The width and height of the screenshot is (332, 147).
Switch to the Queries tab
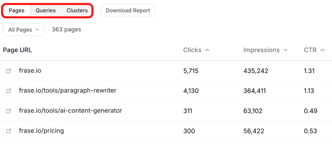pyautogui.click(x=46, y=11)
